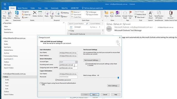Click the To Manager quick step
Screen dimensions: 177x99
tap(91, 12)
